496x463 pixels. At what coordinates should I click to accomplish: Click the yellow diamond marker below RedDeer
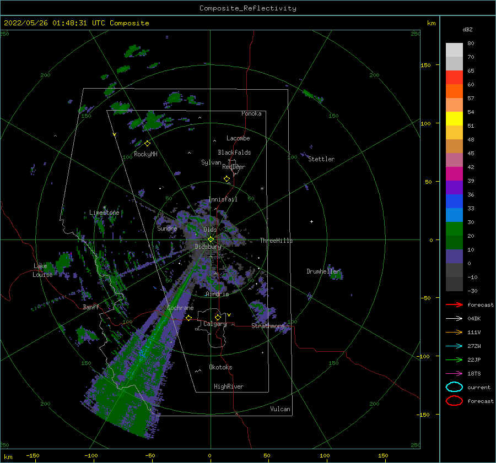pyautogui.click(x=227, y=179)
